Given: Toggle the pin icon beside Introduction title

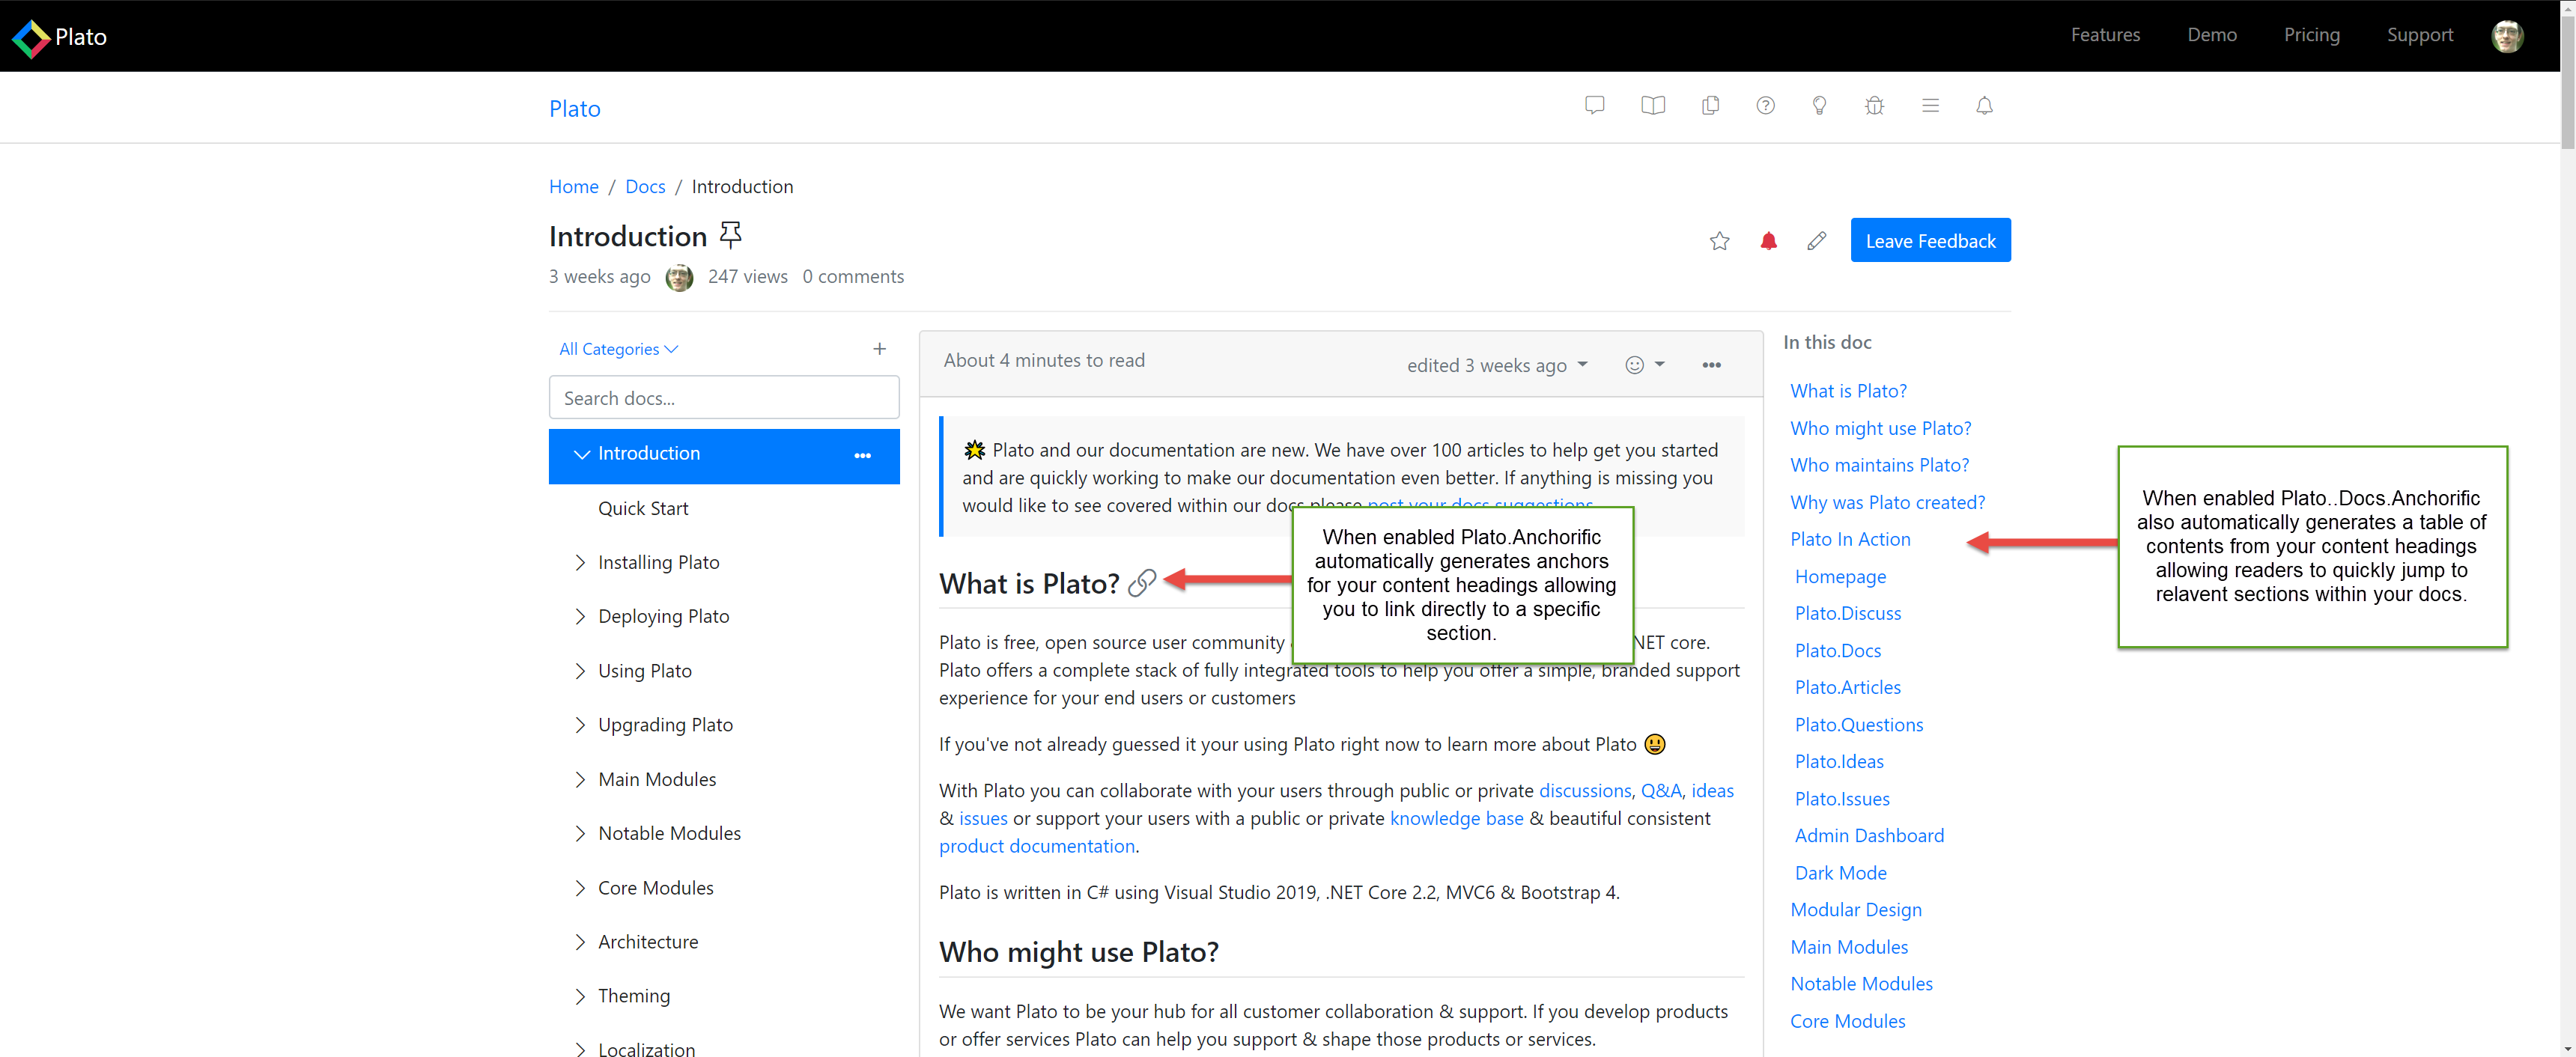Looking at the screenshot, I should pyautogui.click(x=731, y=235).
